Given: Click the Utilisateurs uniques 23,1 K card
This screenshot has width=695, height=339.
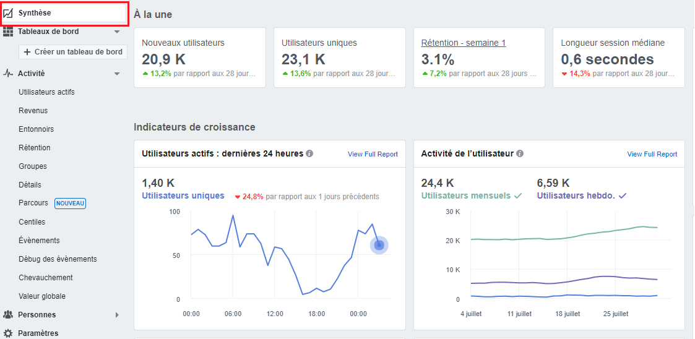Looking at the screenshot, I should pyautogui.click(x=340, y=58).
